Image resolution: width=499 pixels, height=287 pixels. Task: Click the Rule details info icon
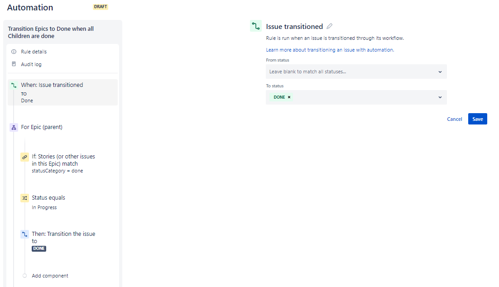[14, 51]
